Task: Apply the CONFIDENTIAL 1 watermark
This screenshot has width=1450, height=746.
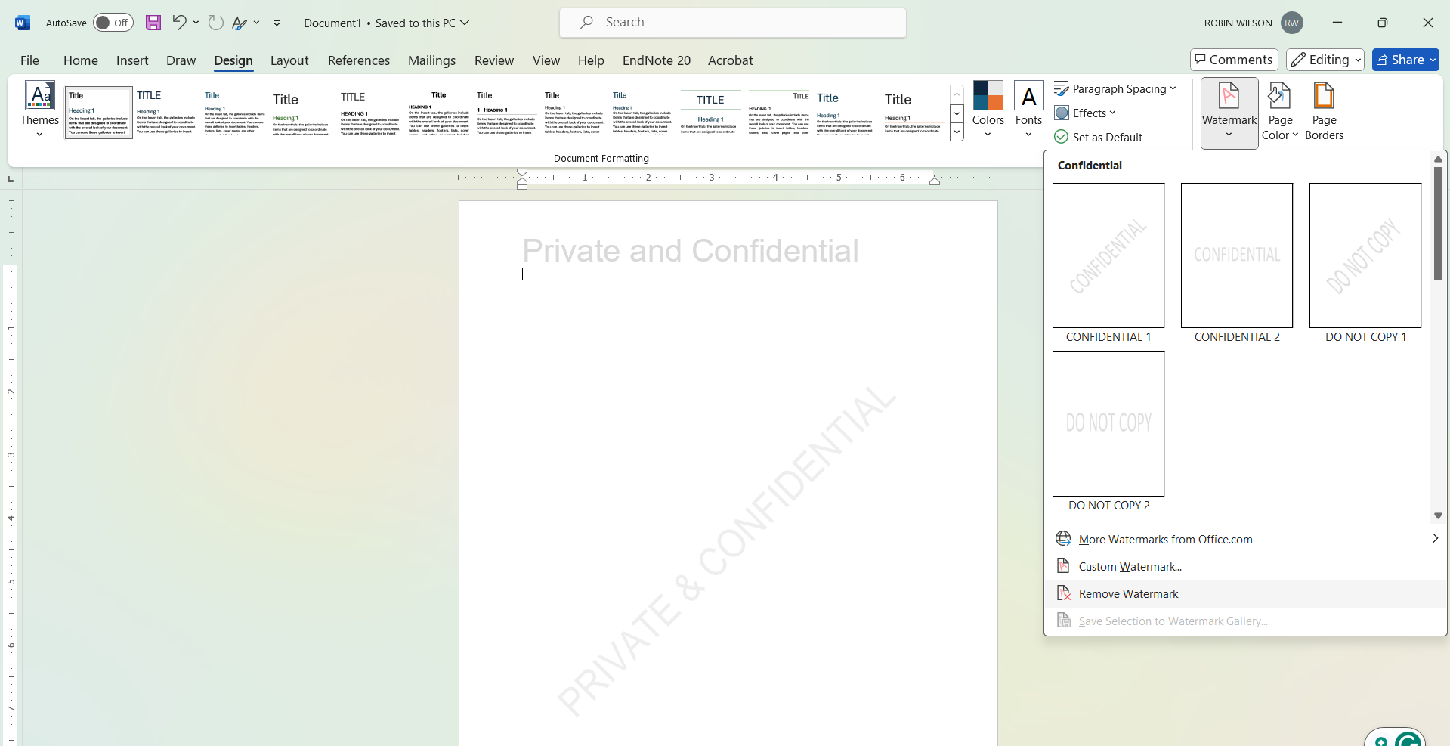Action: tap(1108, 255)
